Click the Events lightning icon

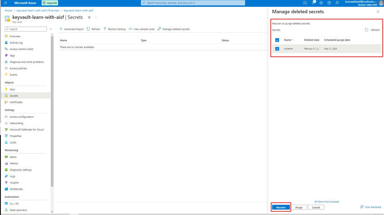point(6,75)
